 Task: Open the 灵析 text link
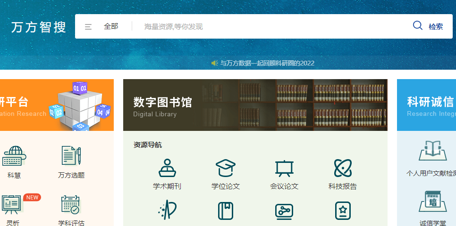[x=13, y=223]
